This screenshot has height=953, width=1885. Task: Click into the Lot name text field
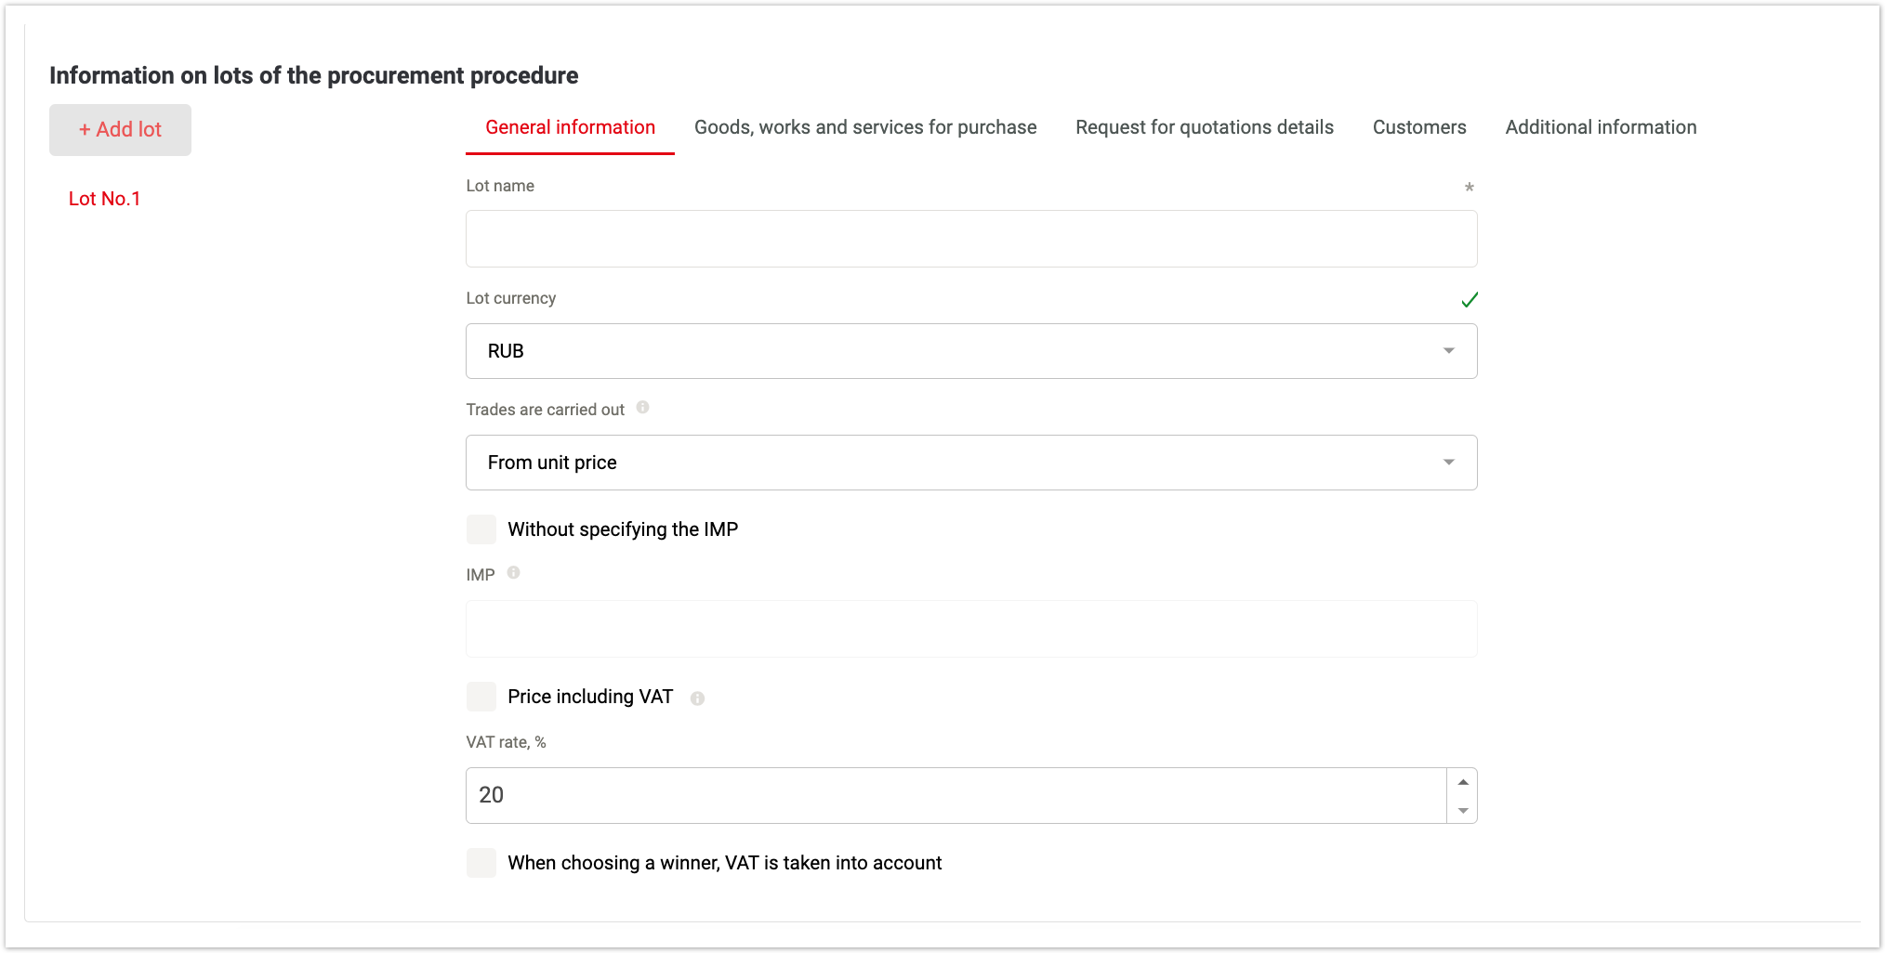coord(970,239)
